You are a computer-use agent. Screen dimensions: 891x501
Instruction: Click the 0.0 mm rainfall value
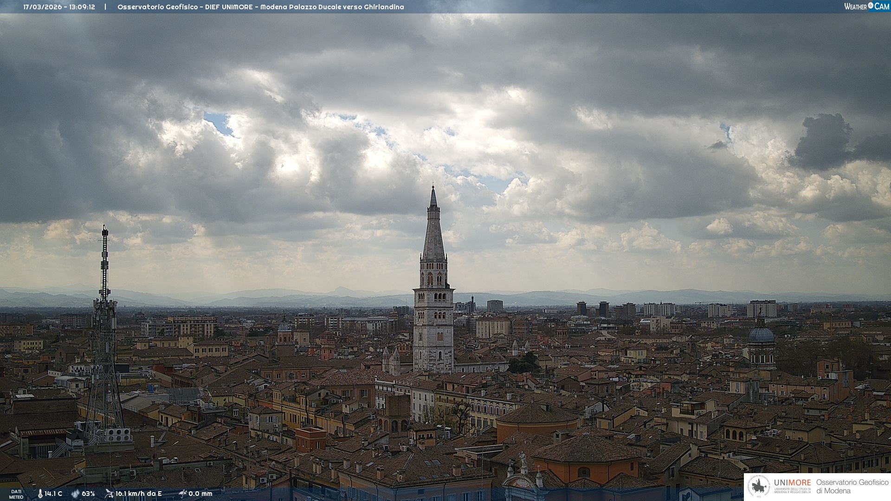pos(200,494)
